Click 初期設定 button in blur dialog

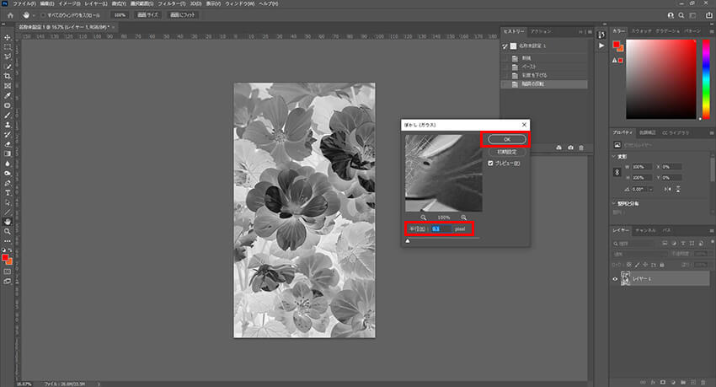point(507,152)
